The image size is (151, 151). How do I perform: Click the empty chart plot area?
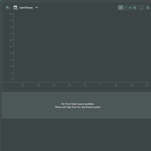click(x=82, y=47)
